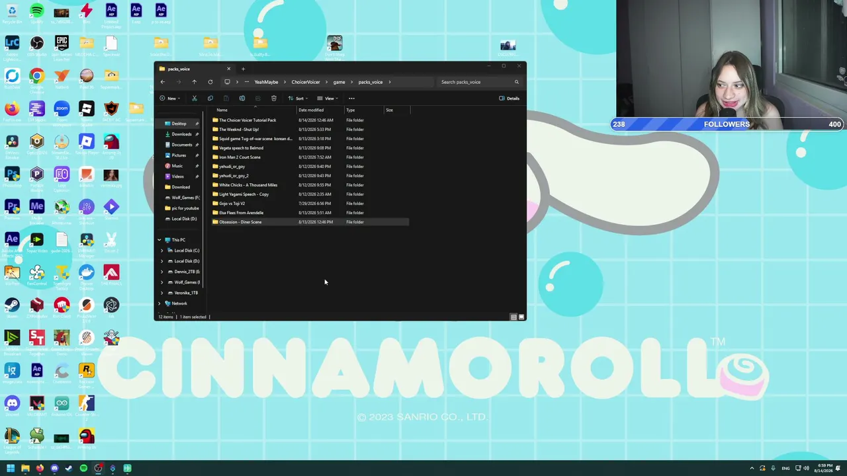This screenshot has width=847, height=476.
Task: Click the Rename icon in Explorer toolbar
Action: [242, 99]
